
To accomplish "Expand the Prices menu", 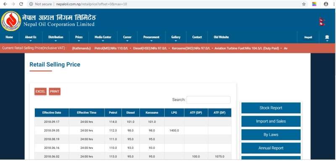I will [79, 37].
